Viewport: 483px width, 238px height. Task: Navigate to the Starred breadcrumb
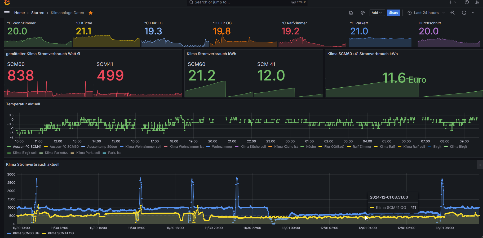(x=38, y=13)
